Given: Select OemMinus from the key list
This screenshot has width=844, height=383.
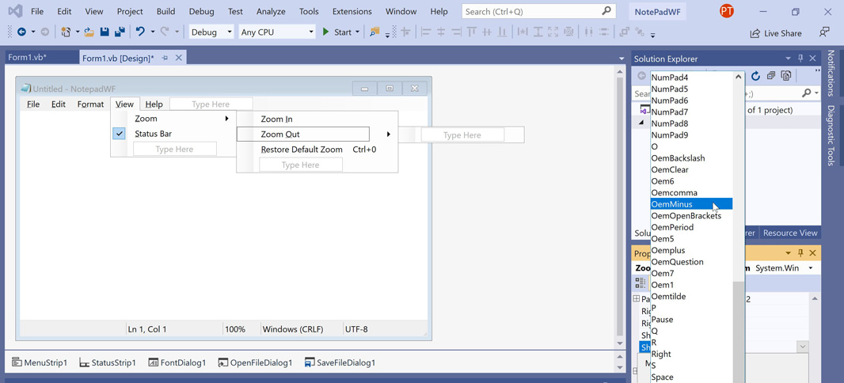Looking at the screenshot, I should click(672, 204).
